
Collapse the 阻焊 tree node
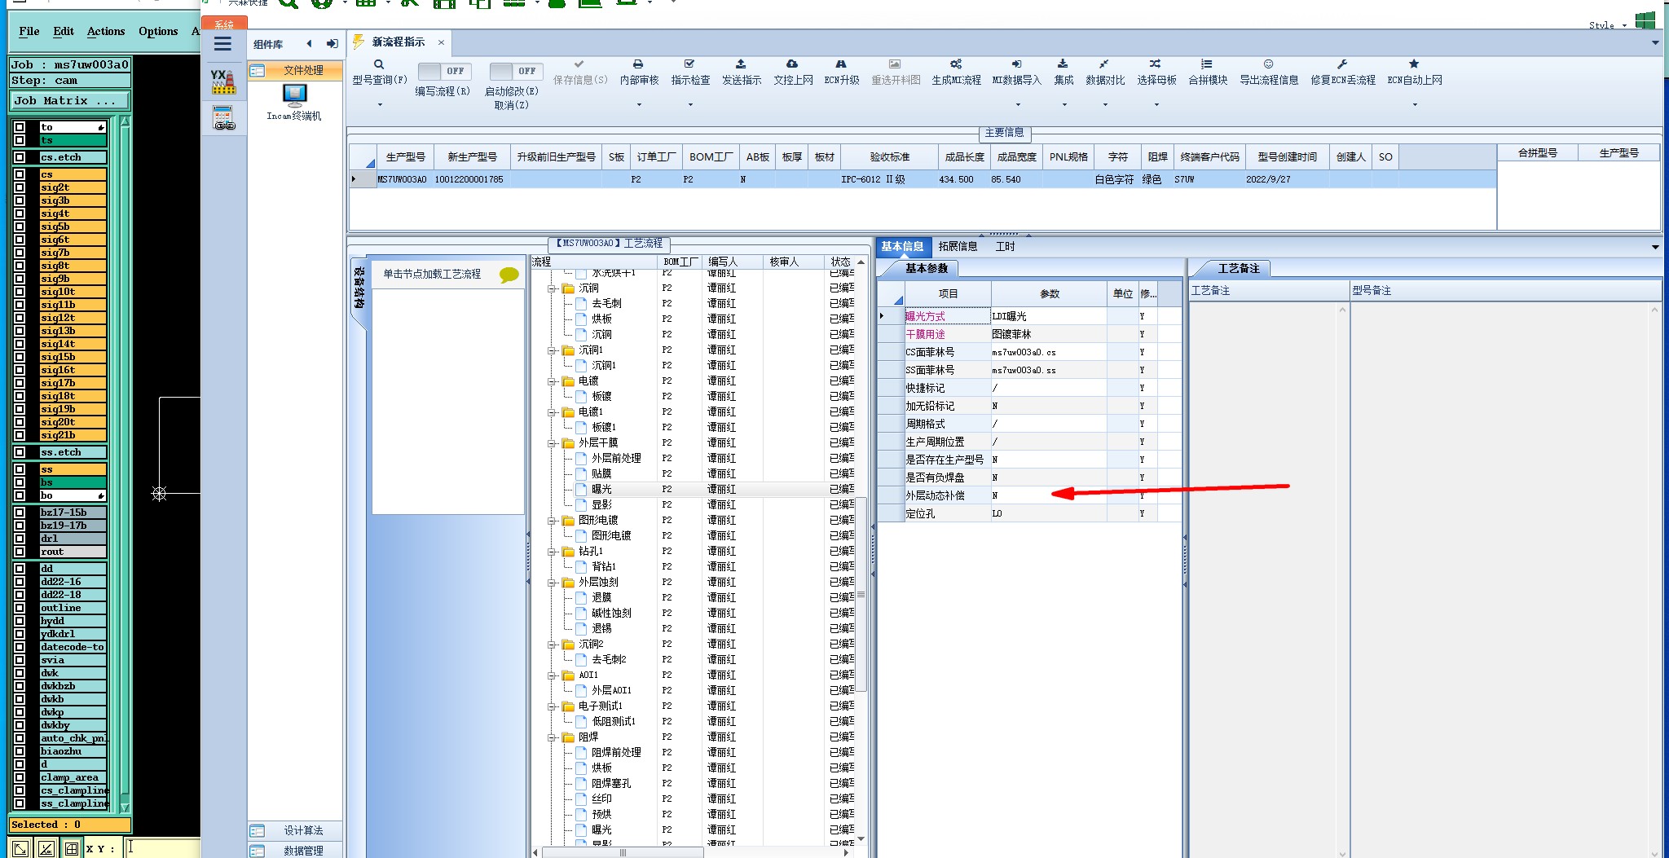(552, 737)
